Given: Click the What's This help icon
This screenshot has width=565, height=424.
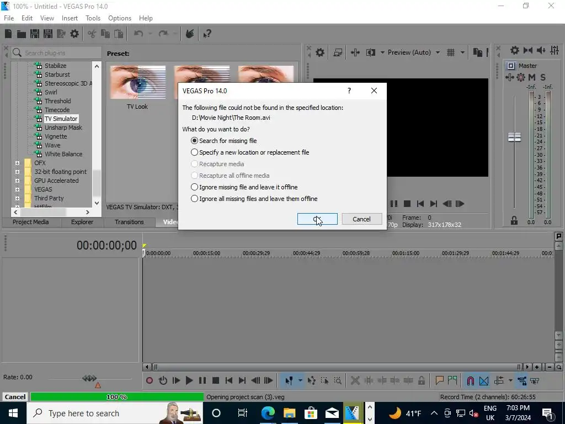Looking at the screenshot, I should (x=207, y=34).
